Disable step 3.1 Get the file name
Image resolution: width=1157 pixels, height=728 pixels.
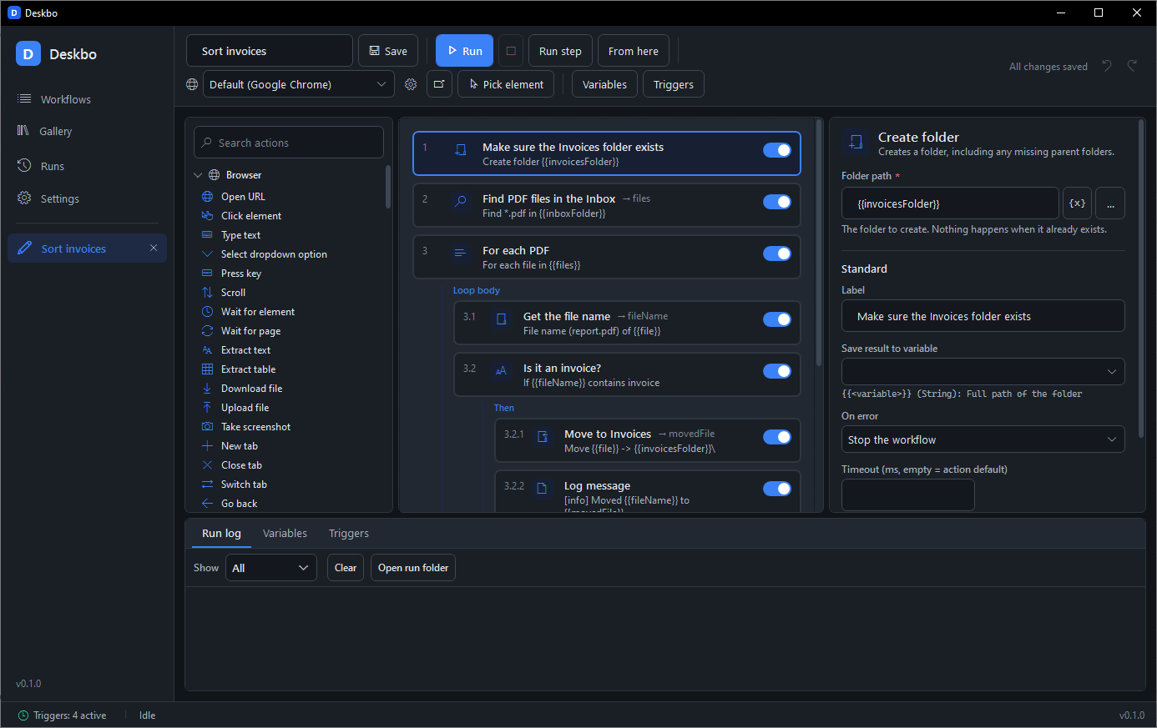[777, 319]
